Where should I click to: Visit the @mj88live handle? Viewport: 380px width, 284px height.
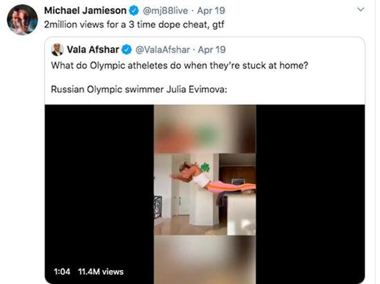coord(165,11)
